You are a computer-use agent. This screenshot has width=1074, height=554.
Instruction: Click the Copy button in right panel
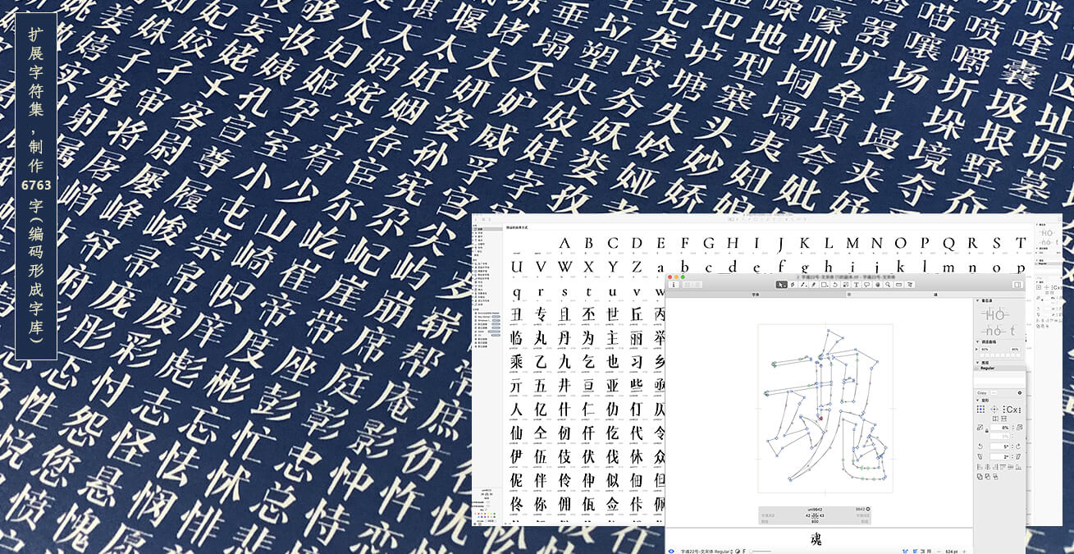pyautogui.click(x=982, y=393)
